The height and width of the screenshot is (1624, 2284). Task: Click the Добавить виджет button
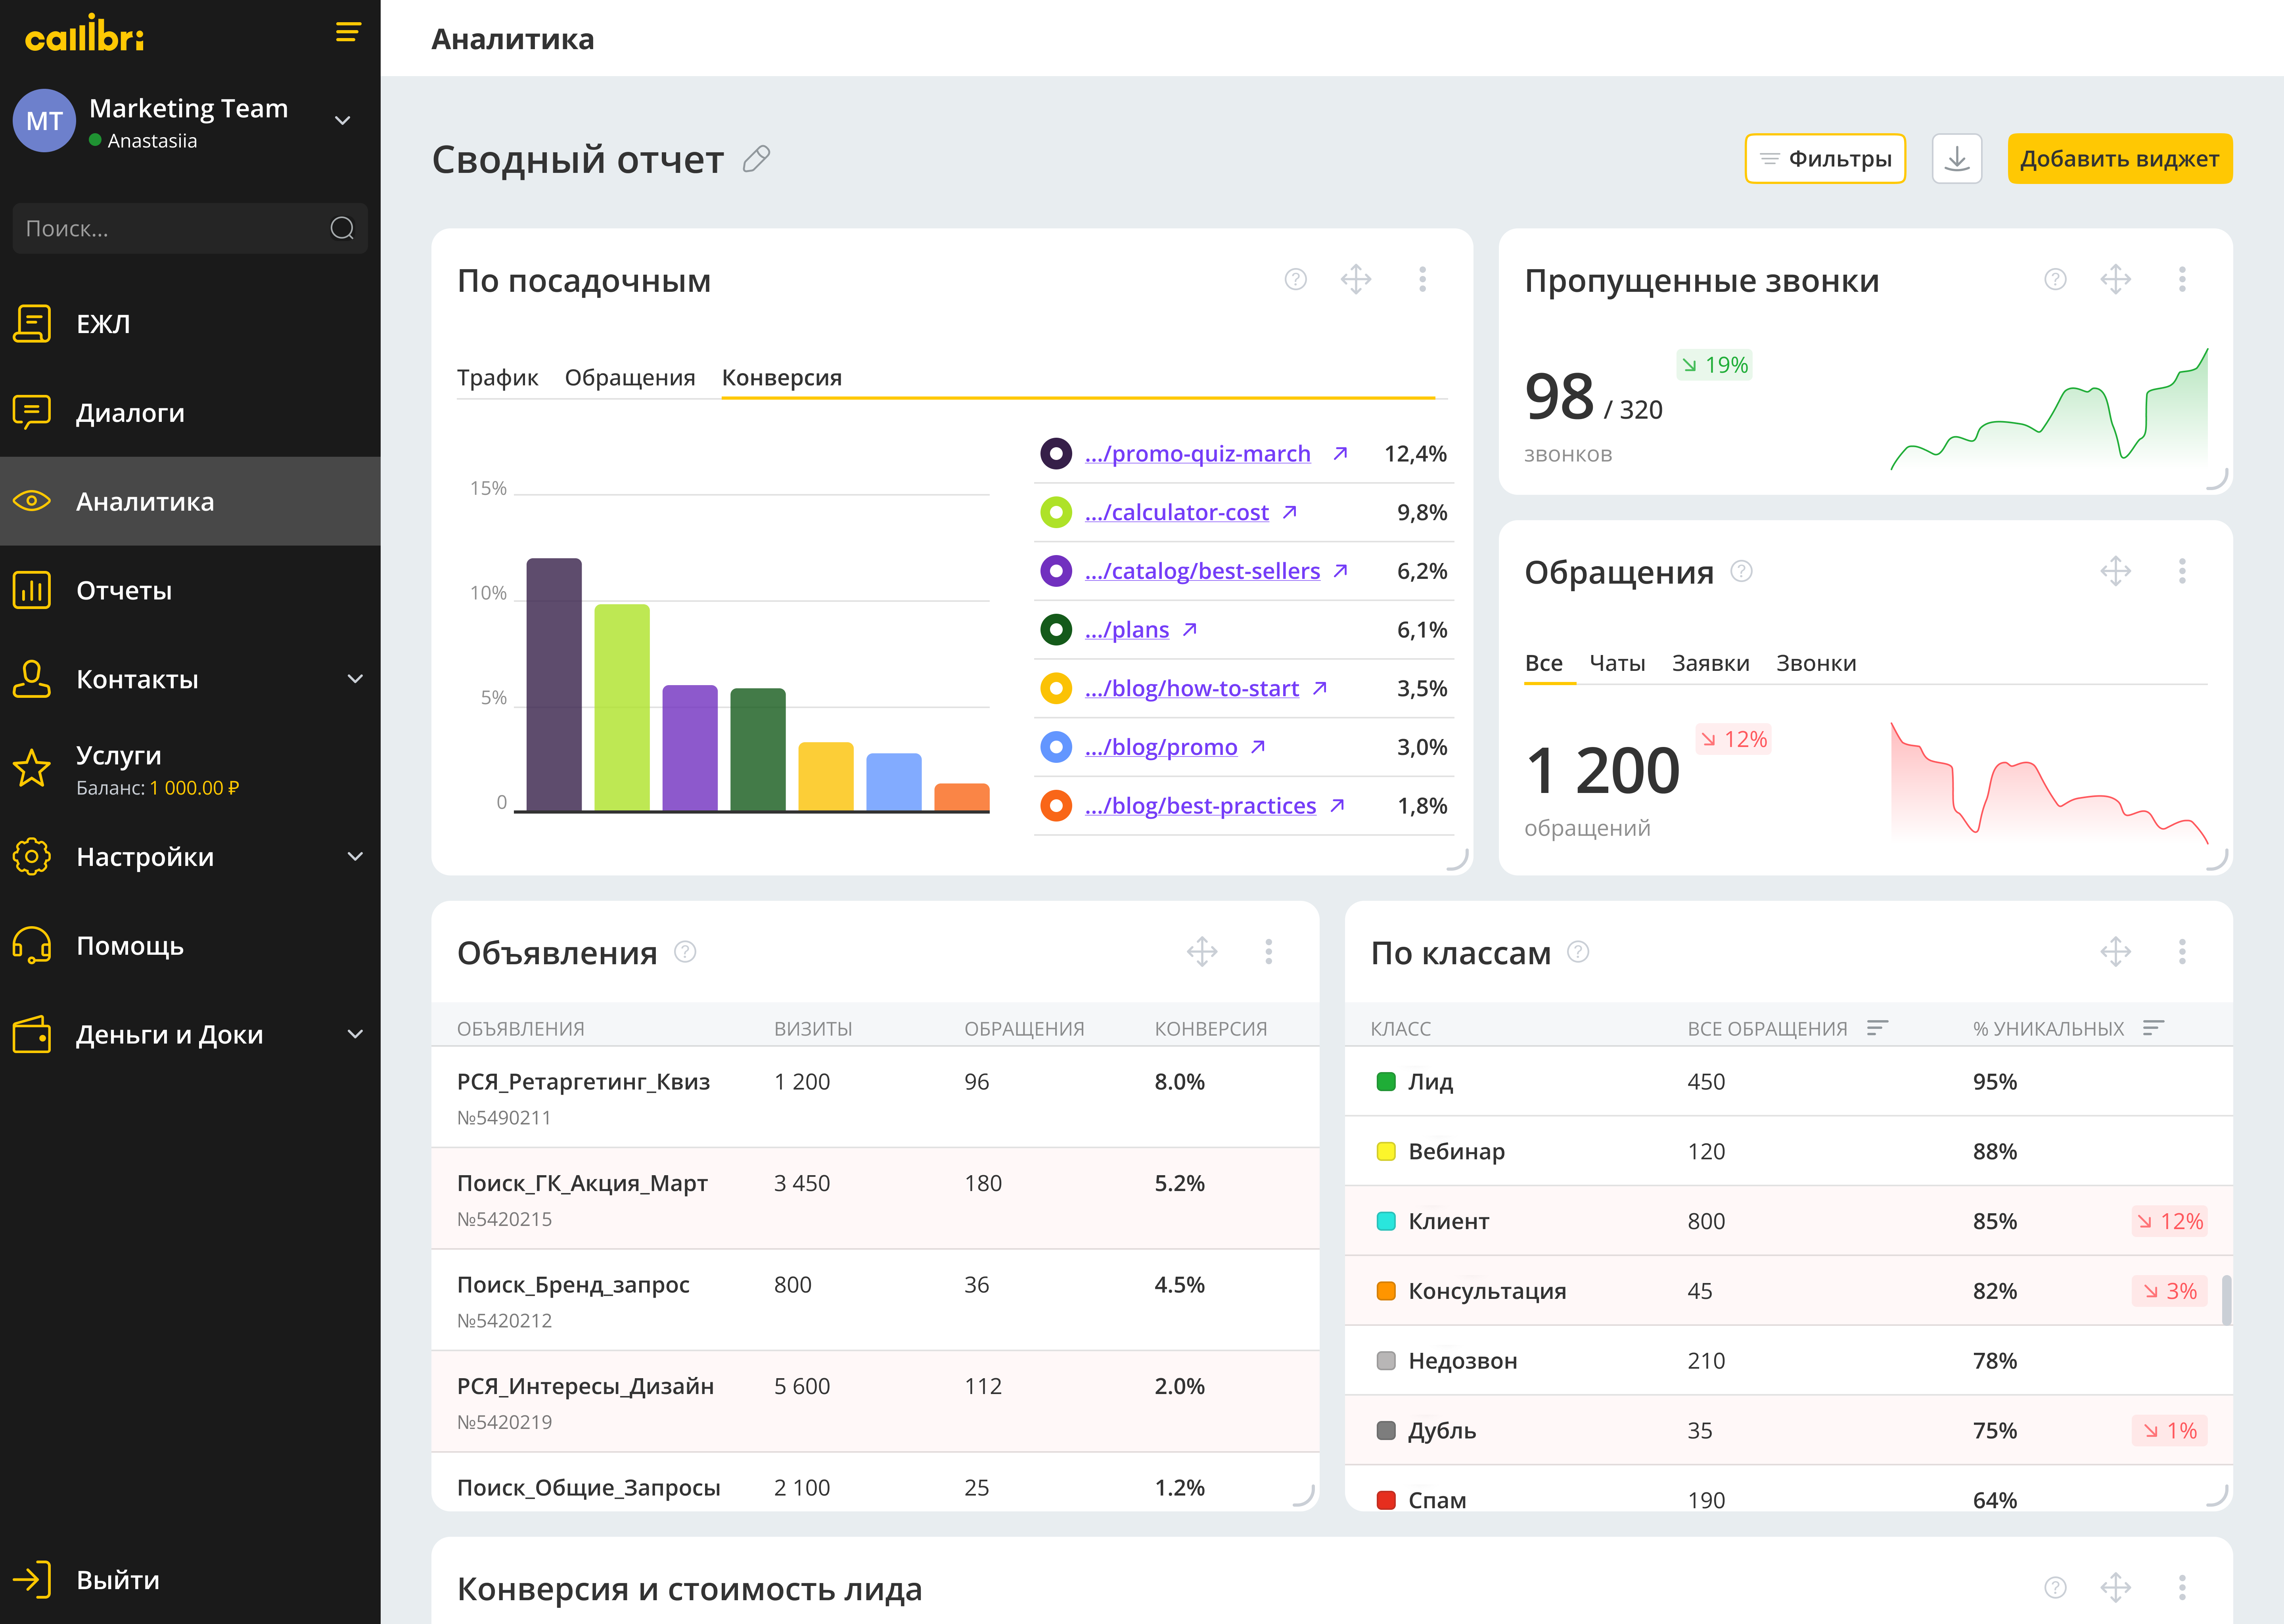pos(2119,159)
